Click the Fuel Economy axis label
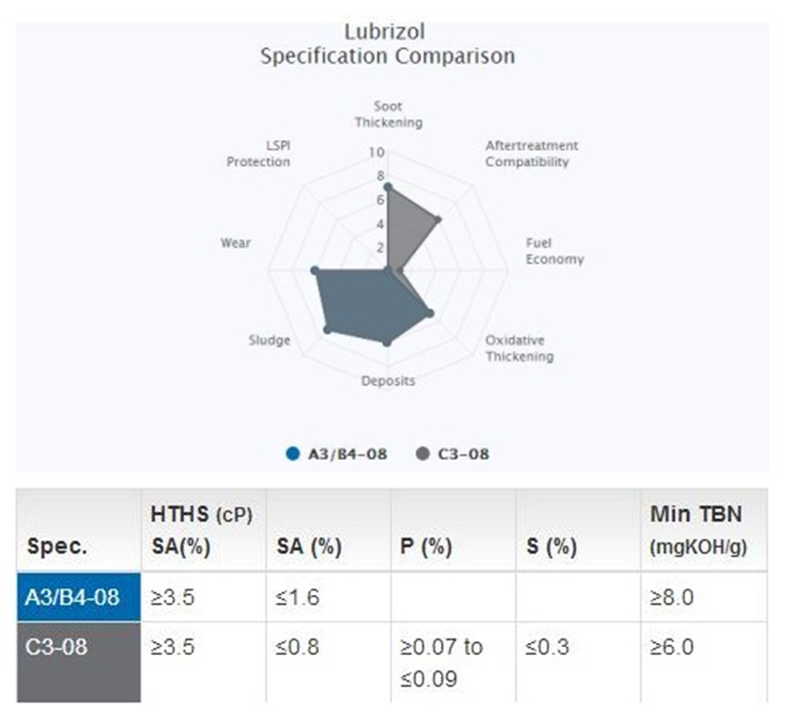This screenshot has height=719, width=786. 555,252
